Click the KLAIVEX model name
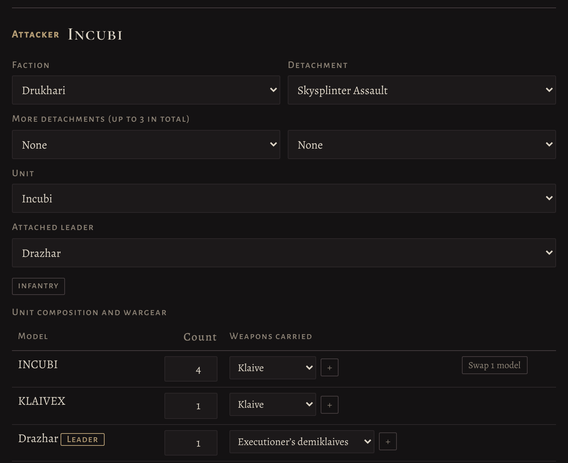568x463 pixels. [42, 401]
